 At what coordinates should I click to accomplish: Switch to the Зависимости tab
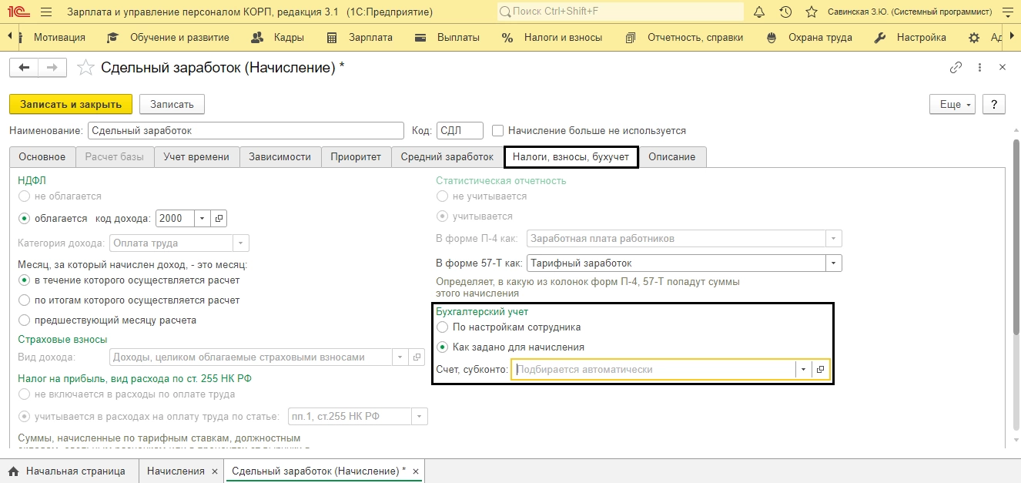pos(280,156)
